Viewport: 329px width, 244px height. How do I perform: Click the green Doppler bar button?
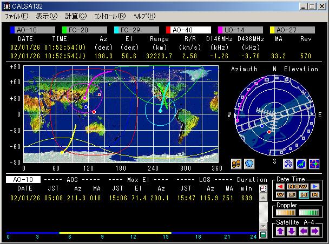tap(309, 213)
